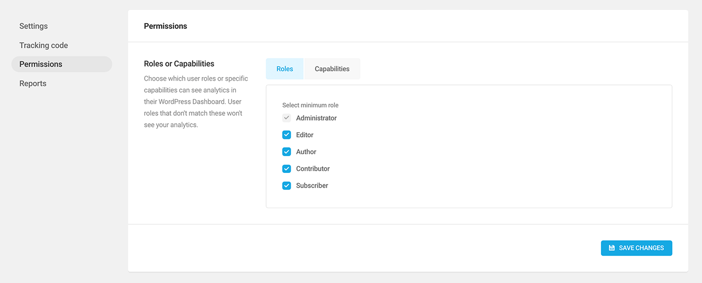Screen dimensions: 702x283
Task: Open the Settings sidebar item
Action: click(34, 26)
